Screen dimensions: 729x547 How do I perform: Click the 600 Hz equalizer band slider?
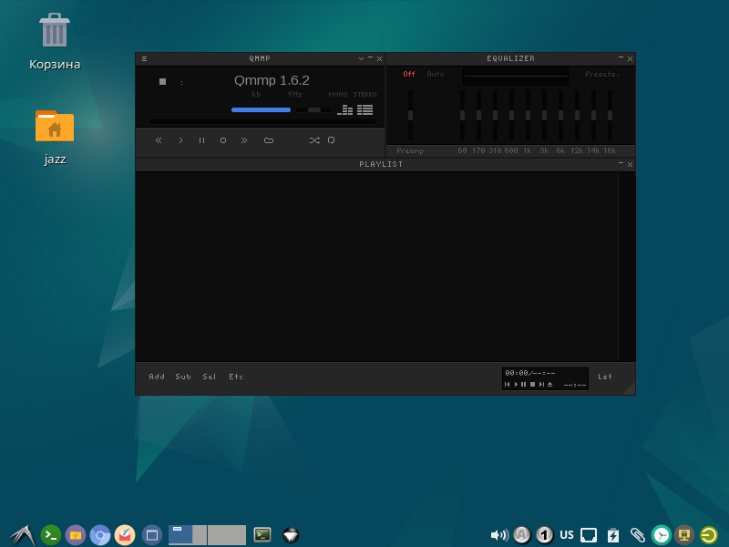[511, 116]
